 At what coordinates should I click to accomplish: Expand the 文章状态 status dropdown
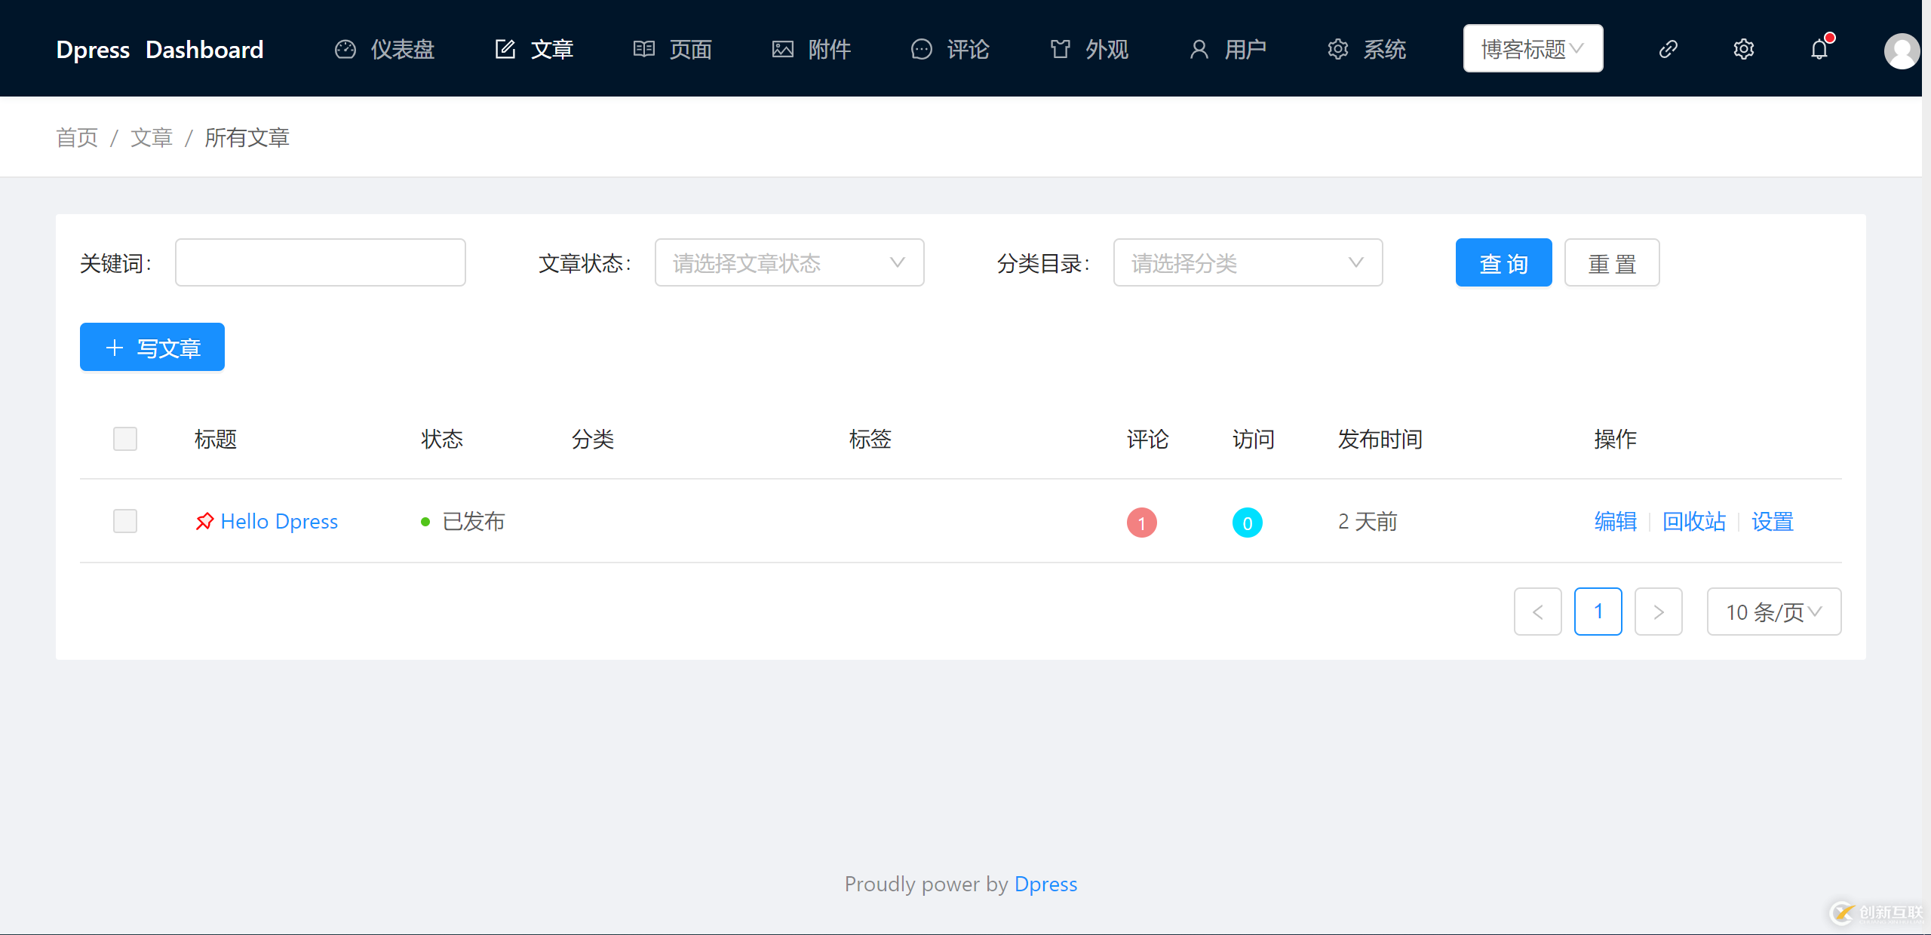[x=789, y=262]
